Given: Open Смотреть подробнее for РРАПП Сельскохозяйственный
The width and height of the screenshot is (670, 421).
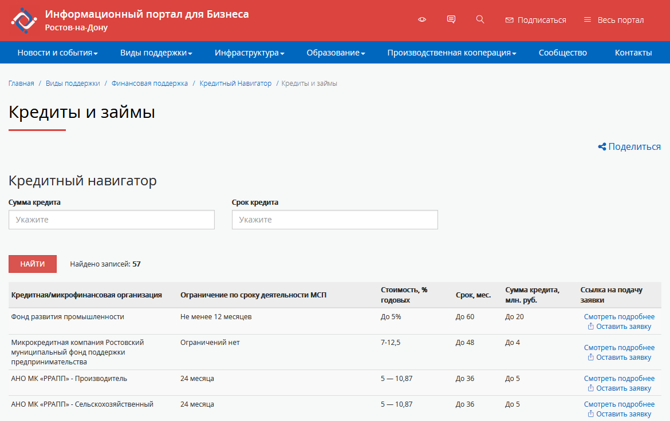Looking at the screenshot, I should pyautogui.click(x=619, y=404).
